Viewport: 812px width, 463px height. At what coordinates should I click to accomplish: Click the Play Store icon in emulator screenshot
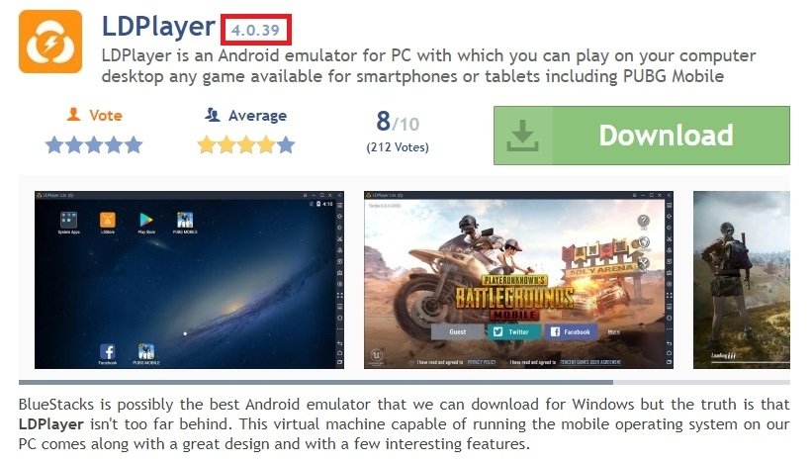[146, 223]
